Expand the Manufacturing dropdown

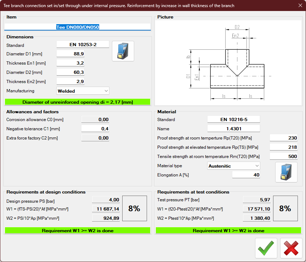tap(83, 91)
